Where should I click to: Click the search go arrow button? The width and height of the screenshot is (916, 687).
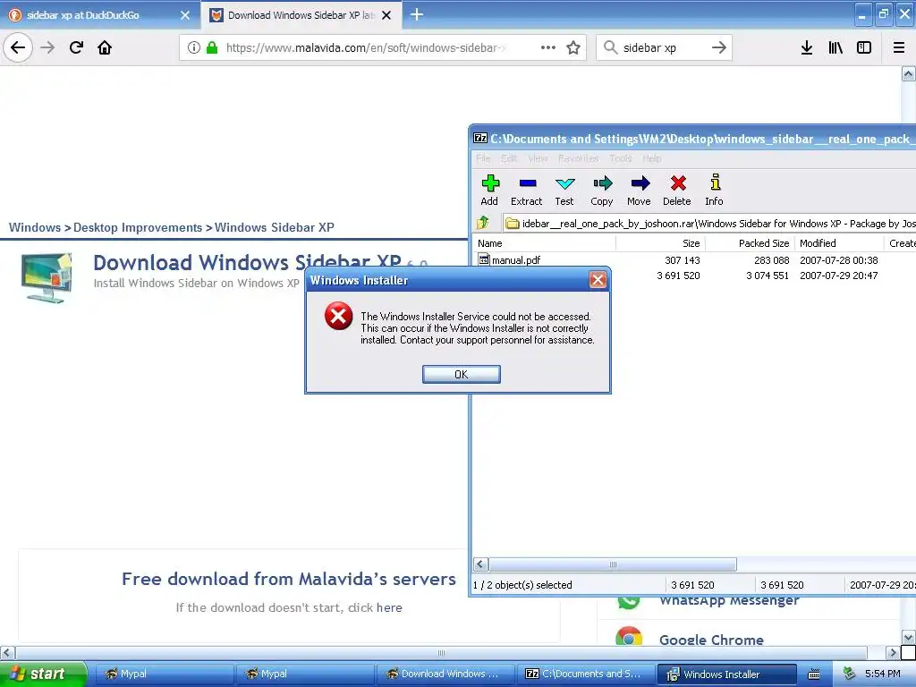coord(719,48)
